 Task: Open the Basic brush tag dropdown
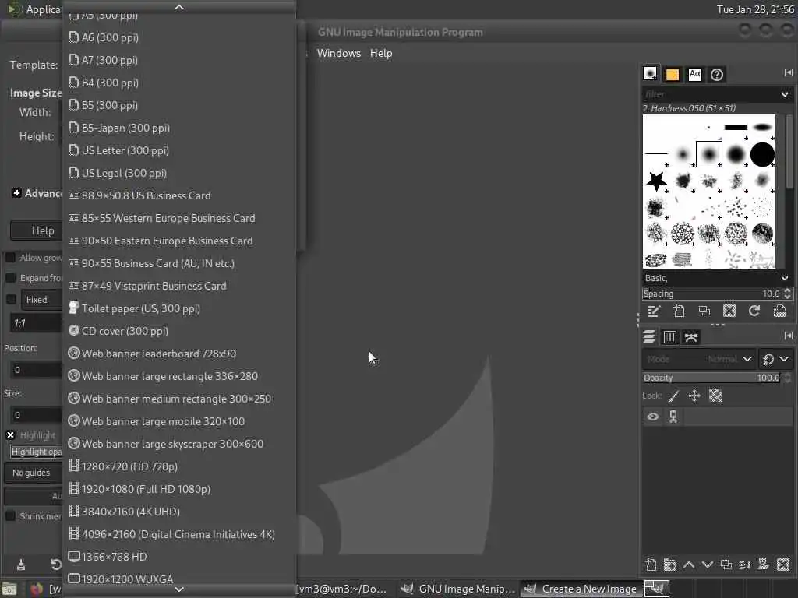[x=784, y=278]
